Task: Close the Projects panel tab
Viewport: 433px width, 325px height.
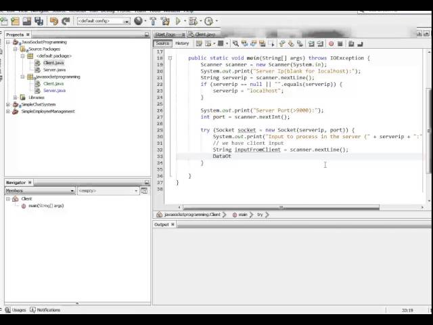Action: click(28, 35)
